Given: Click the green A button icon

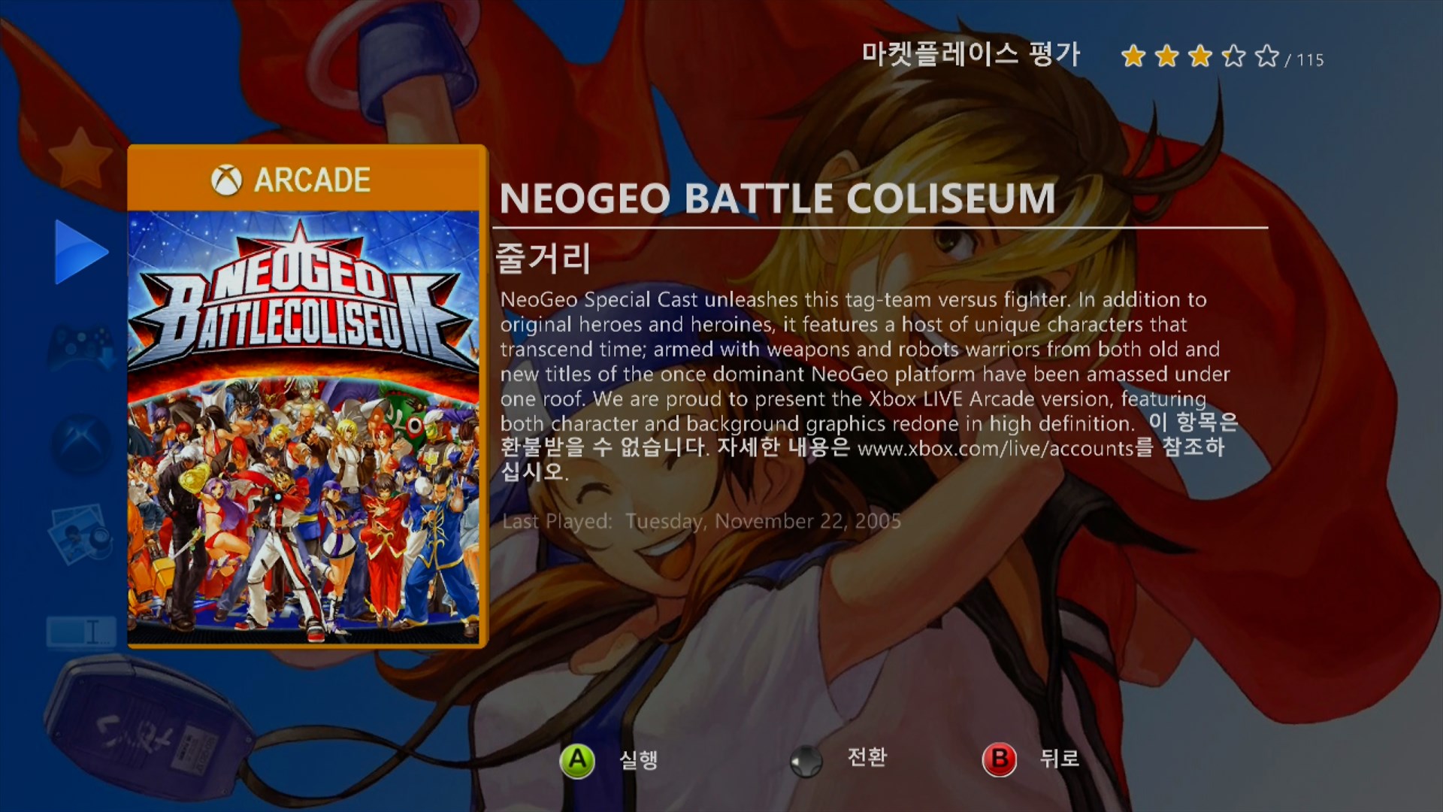Looking at the screenshot, I should [x=577, y=761].
